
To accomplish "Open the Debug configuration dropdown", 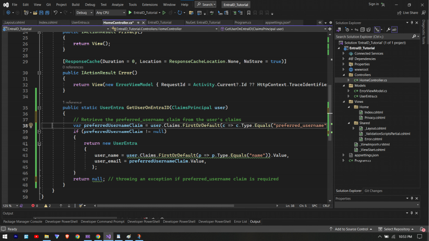I will (x=84, y=13).
